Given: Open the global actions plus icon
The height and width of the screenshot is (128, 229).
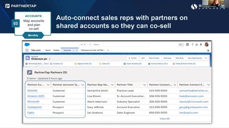Looking at the screenshot, I should point(187,44).
